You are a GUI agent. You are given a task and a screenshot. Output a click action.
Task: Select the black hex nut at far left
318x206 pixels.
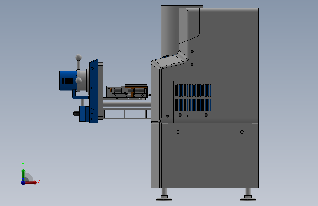pos(76,114)
